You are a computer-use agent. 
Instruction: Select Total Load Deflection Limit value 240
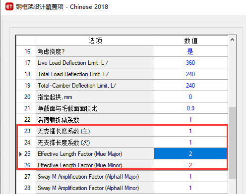[191, 74]
